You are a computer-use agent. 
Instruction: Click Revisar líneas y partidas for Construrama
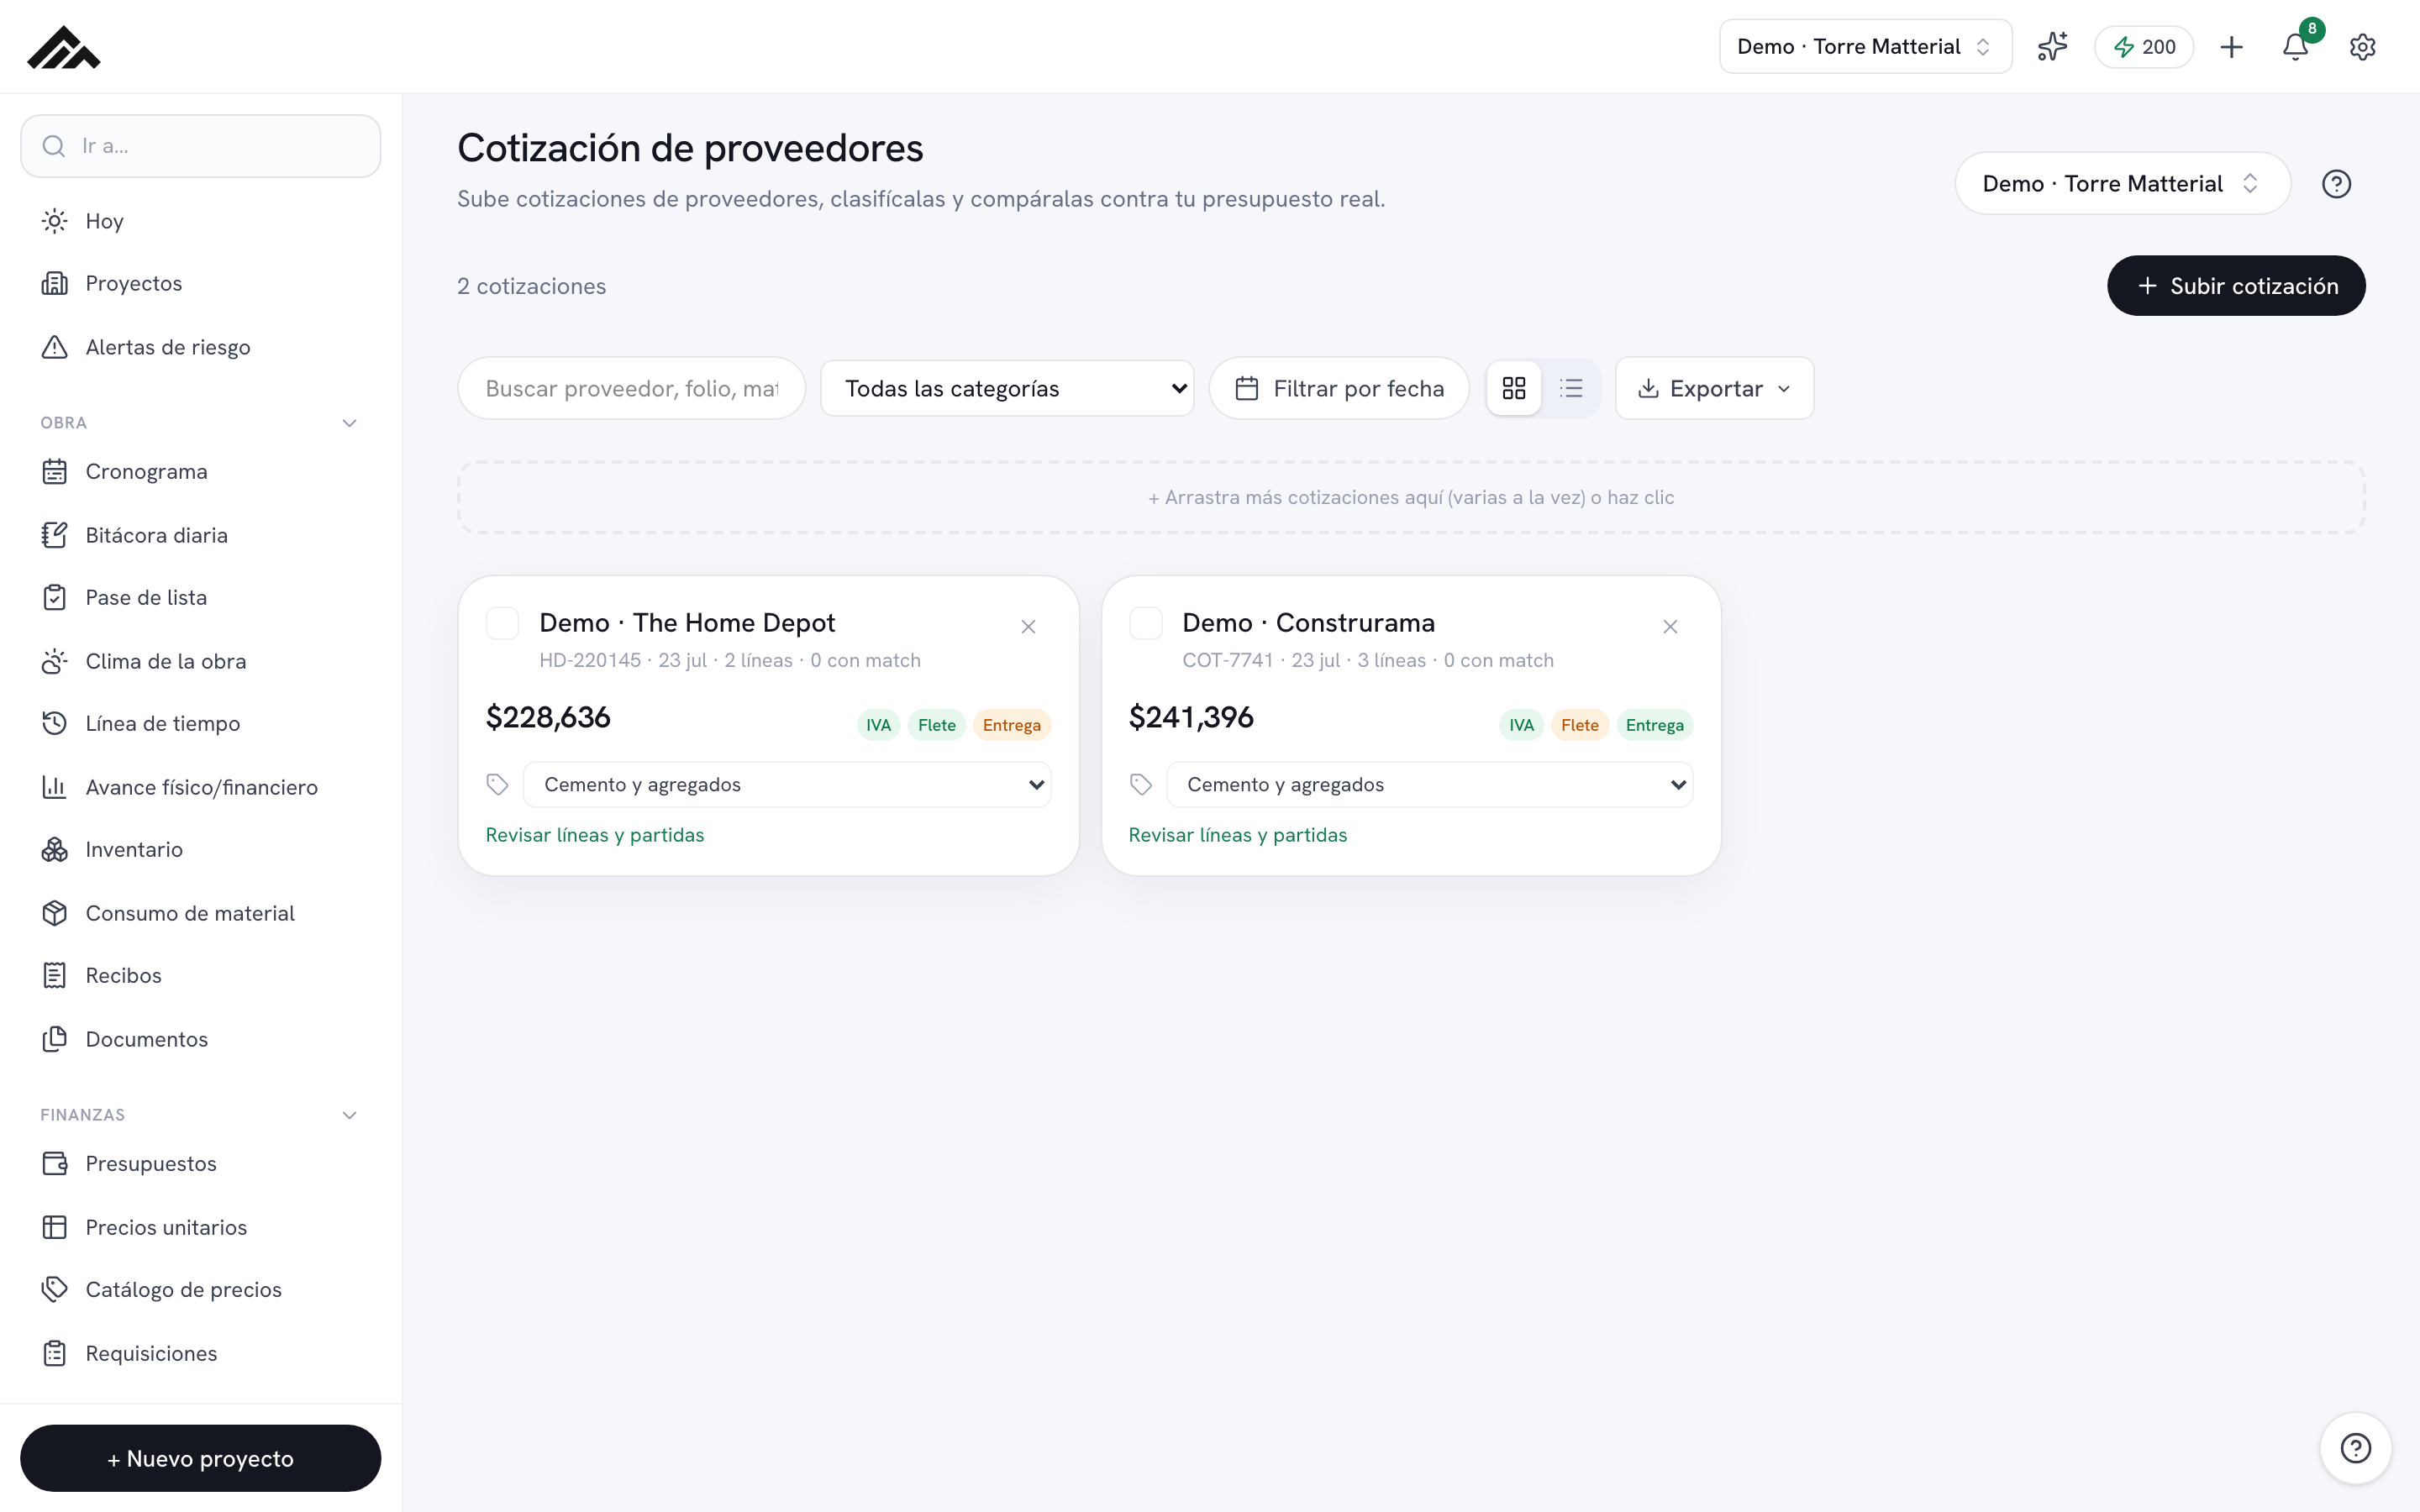click(1238, 835)
